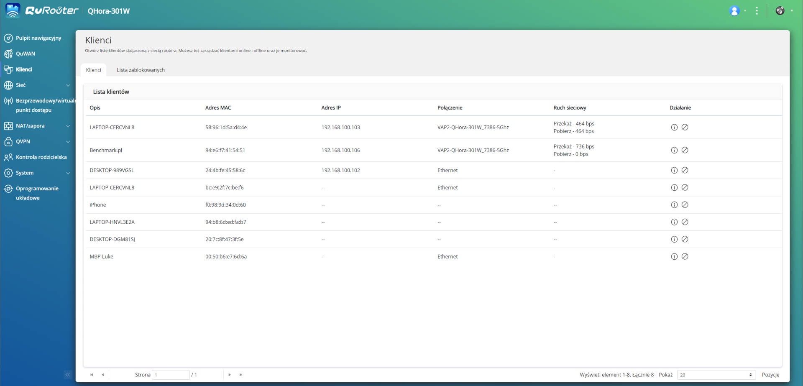Click the Działanie column header
803x386 pixels.
[x=680, y=108]
